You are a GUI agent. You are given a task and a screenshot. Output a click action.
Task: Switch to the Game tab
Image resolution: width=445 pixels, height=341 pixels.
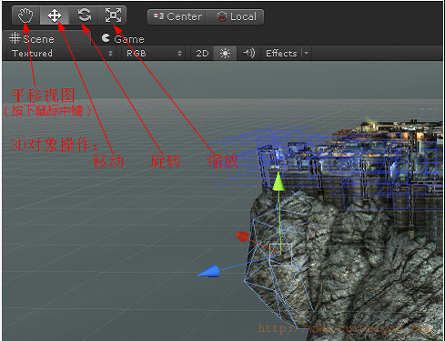point(123,39)
